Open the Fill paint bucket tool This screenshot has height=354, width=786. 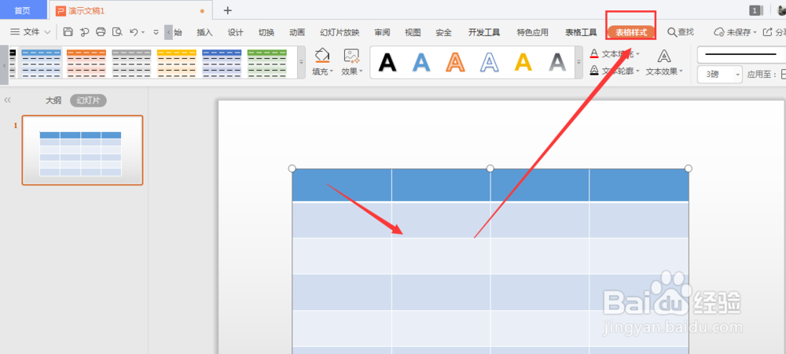point(322,55)
